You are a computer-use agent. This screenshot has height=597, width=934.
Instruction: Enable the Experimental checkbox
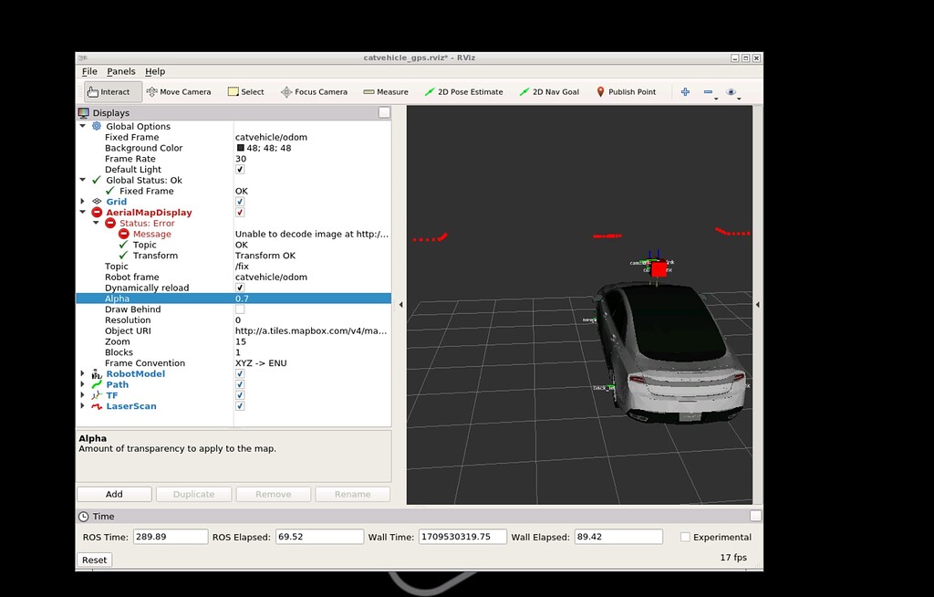click(686, 538)
